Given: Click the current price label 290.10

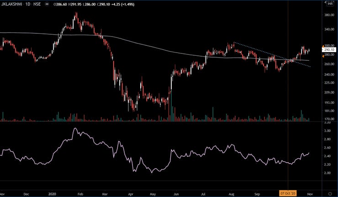Looking at the screenshot, I should click(329, 50).
